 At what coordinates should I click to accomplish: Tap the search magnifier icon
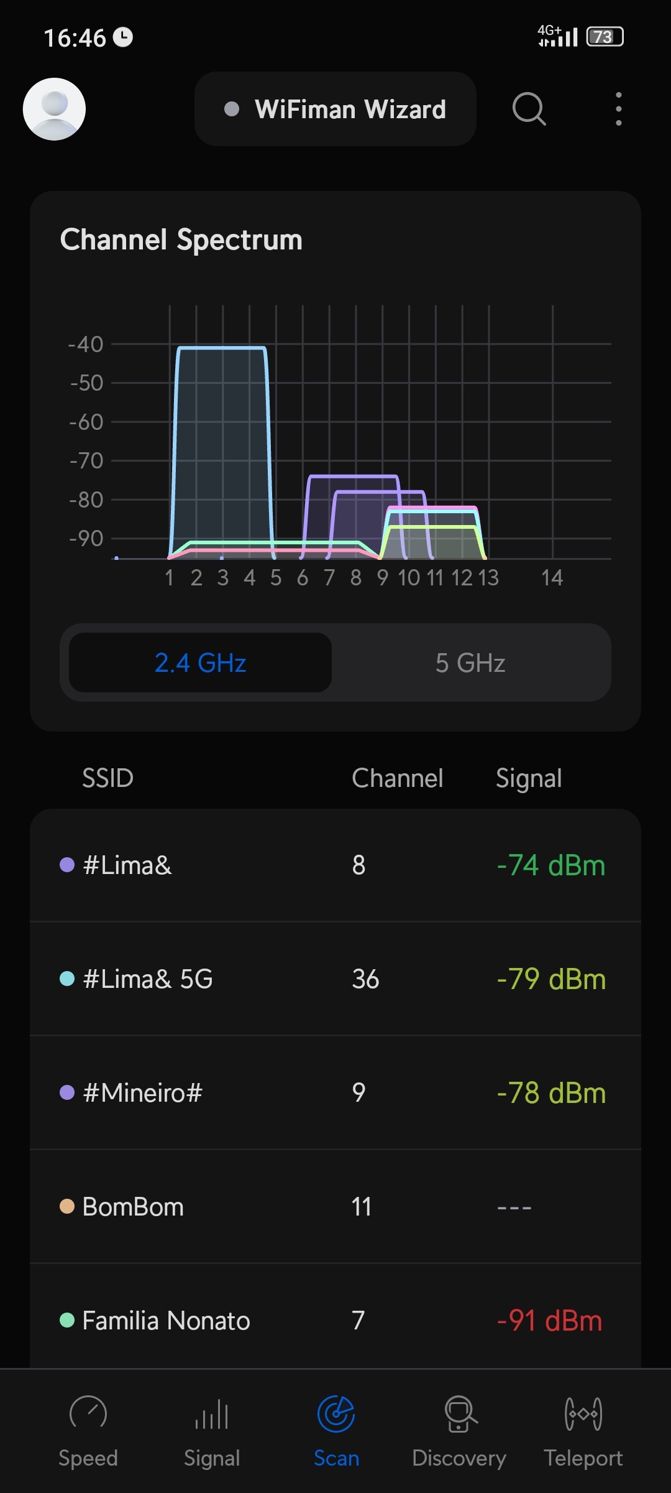[x=529, y=109]
